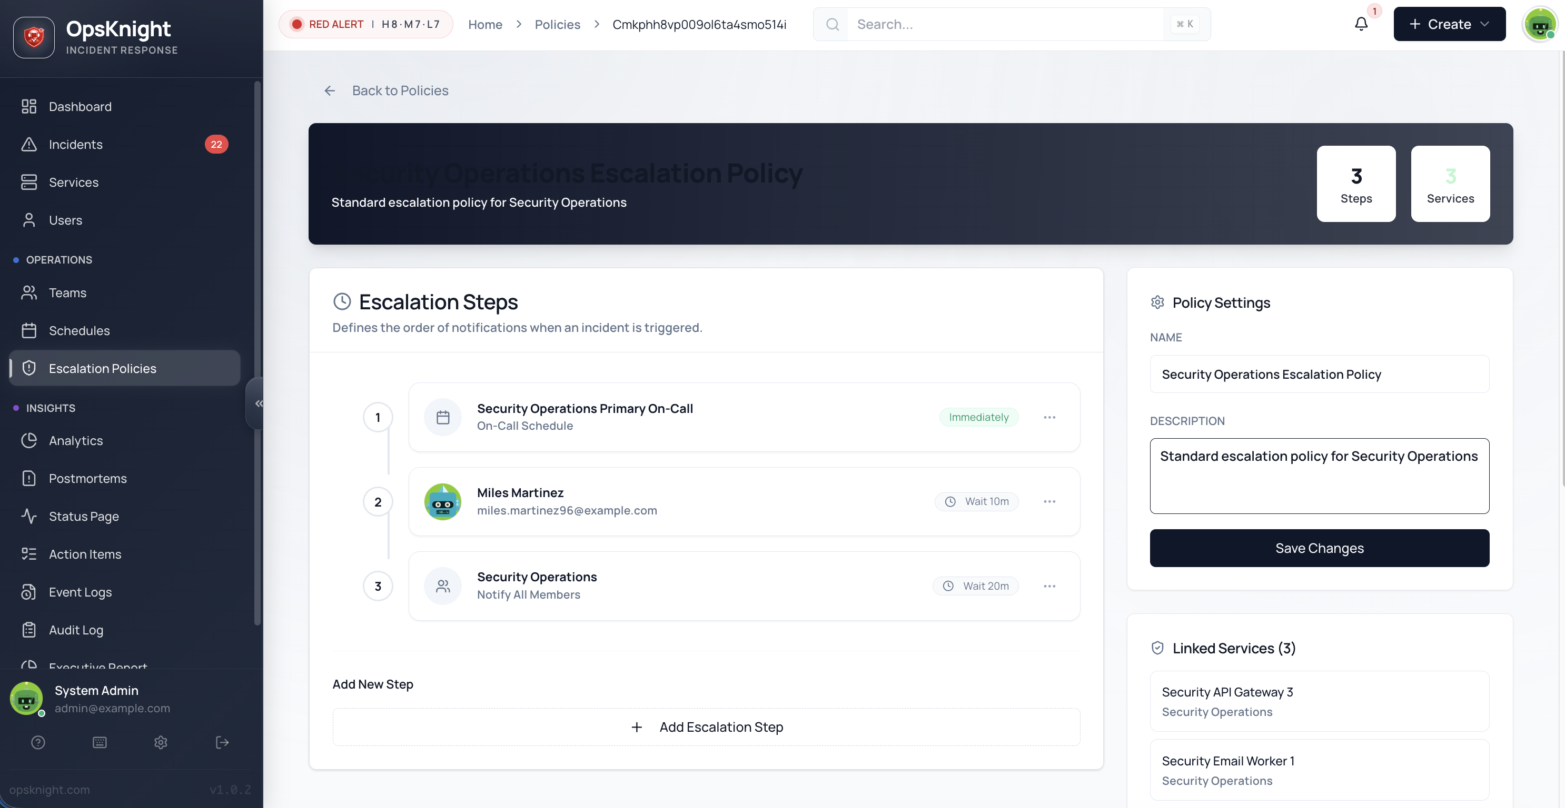
Task: Click the help question mark icon
Action: [x=38, y=742]
